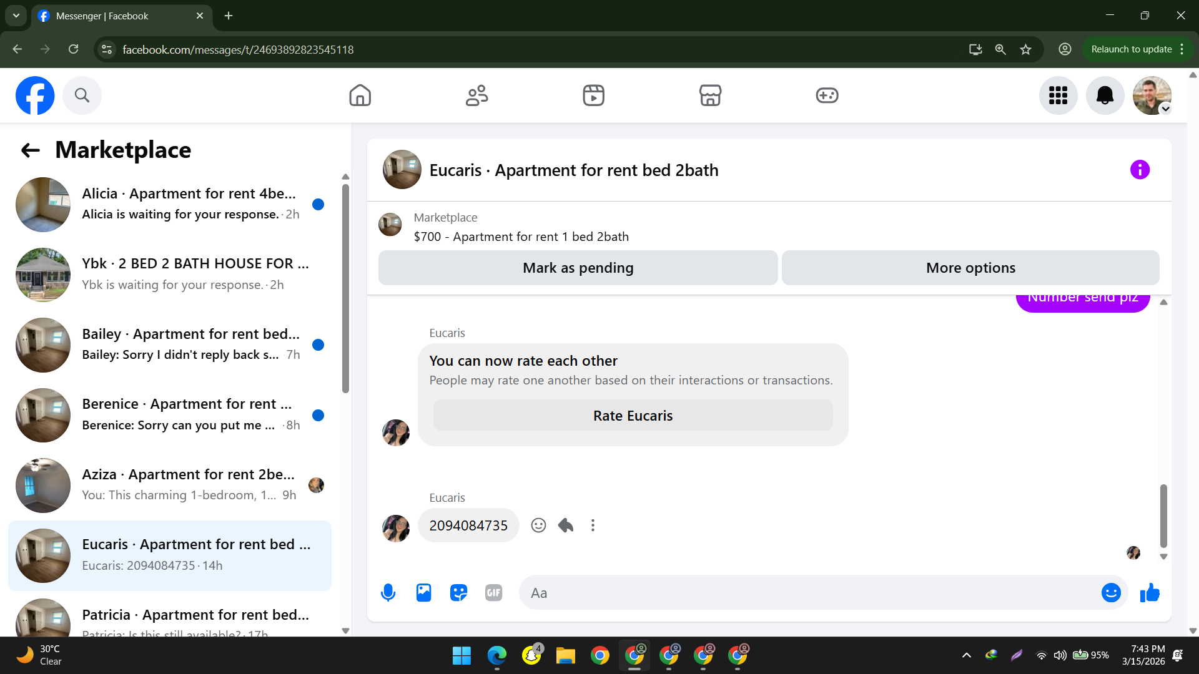
Task: Open the nine-dot Menu grid
Action: tap(1058, 95)
